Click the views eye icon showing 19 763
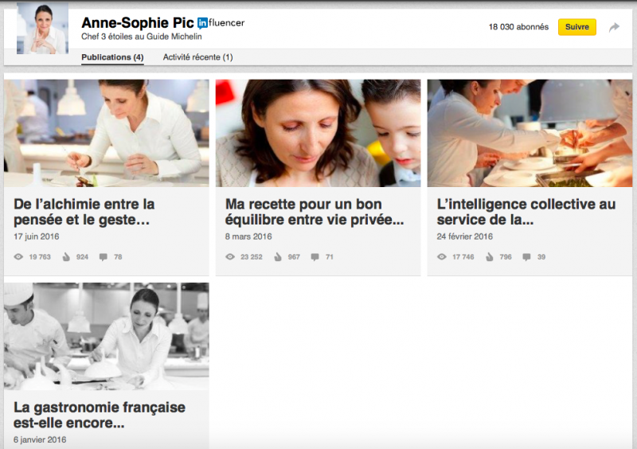637x449 pixels. pyautogui.click(x=18, y=257)
